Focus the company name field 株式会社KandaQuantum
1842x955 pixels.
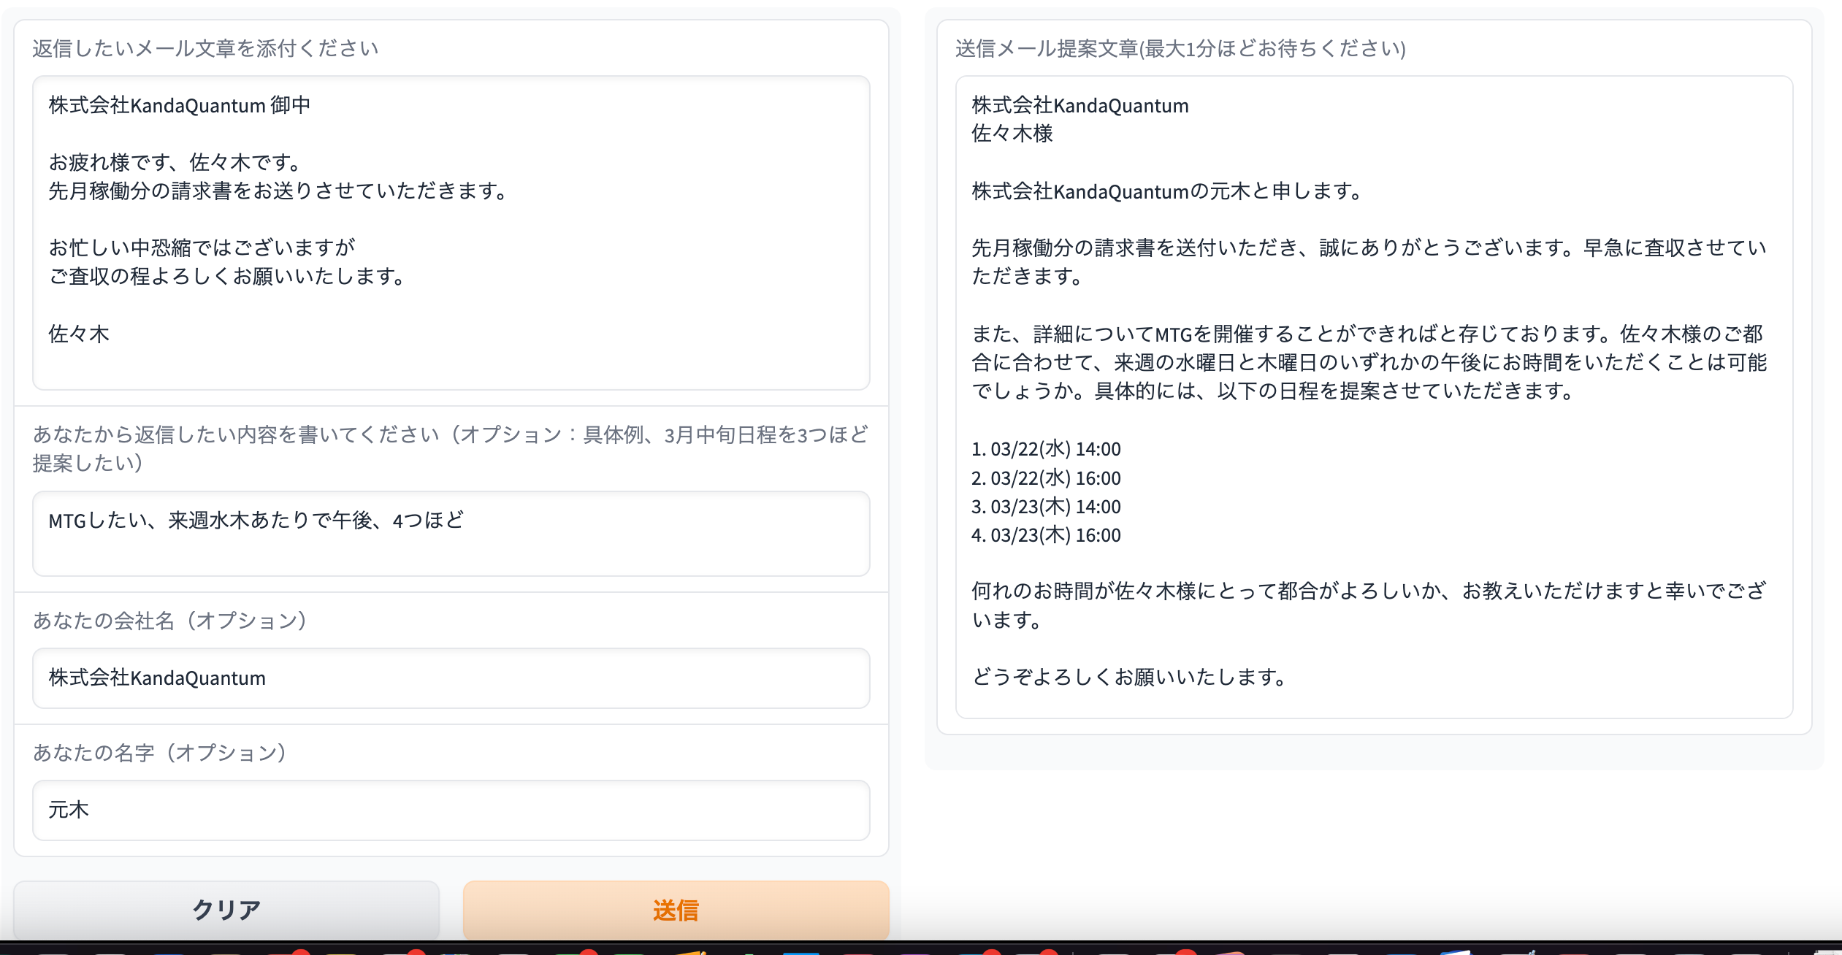tap(451, 678)
